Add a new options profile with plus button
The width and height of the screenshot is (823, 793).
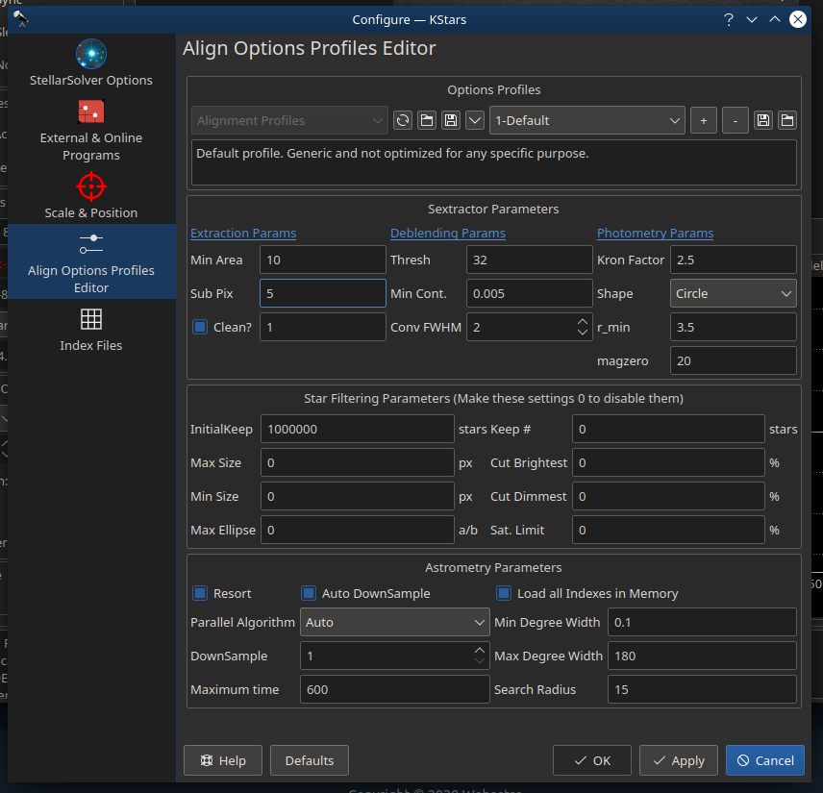(x=703, y=120)
